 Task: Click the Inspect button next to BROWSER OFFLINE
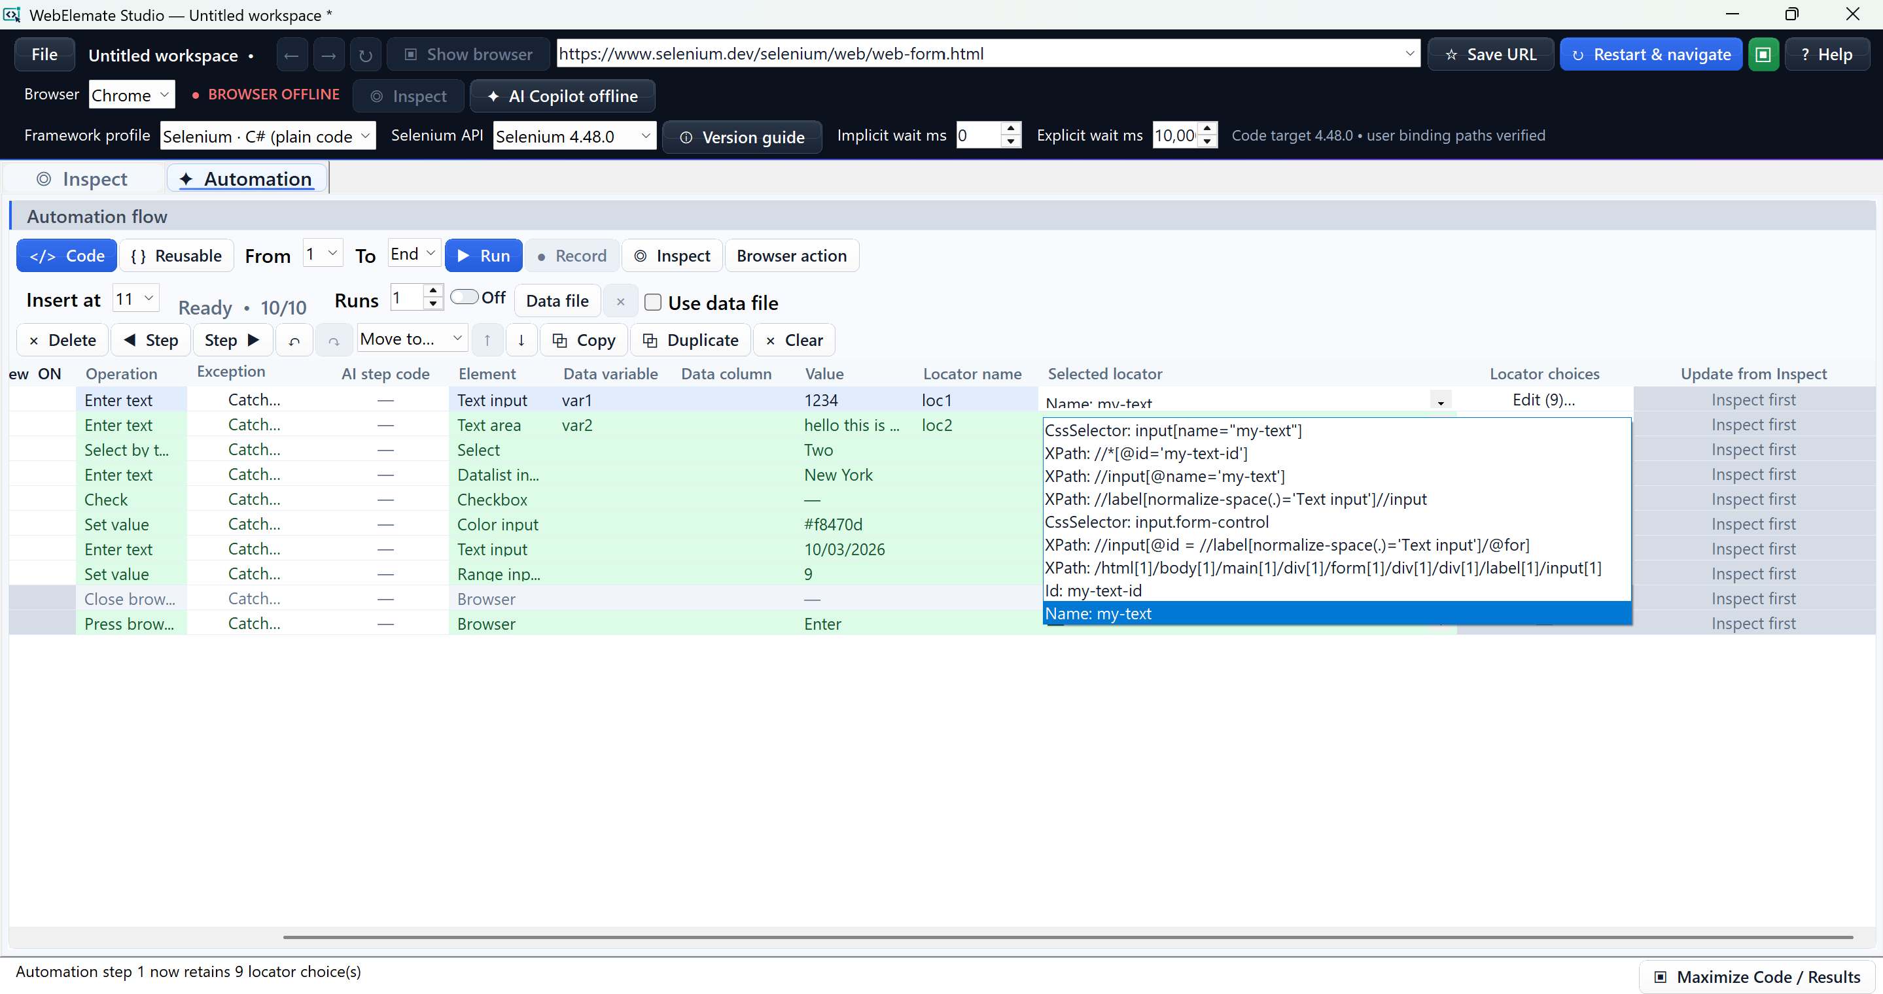click(409, 95)
